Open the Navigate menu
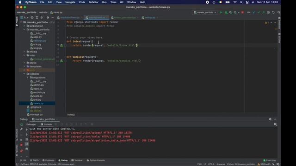This screenshot has height=166, width=296. point(70,2)
